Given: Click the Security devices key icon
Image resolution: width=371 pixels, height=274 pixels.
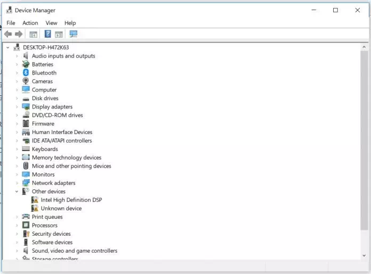Looking at the screenshot, I should (26, 234).
